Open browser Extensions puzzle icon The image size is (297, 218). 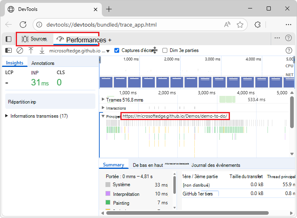257,25
